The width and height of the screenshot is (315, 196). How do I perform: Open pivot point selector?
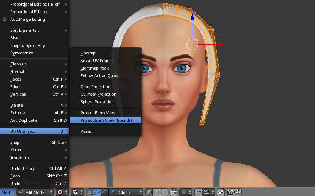coord(78,192)
